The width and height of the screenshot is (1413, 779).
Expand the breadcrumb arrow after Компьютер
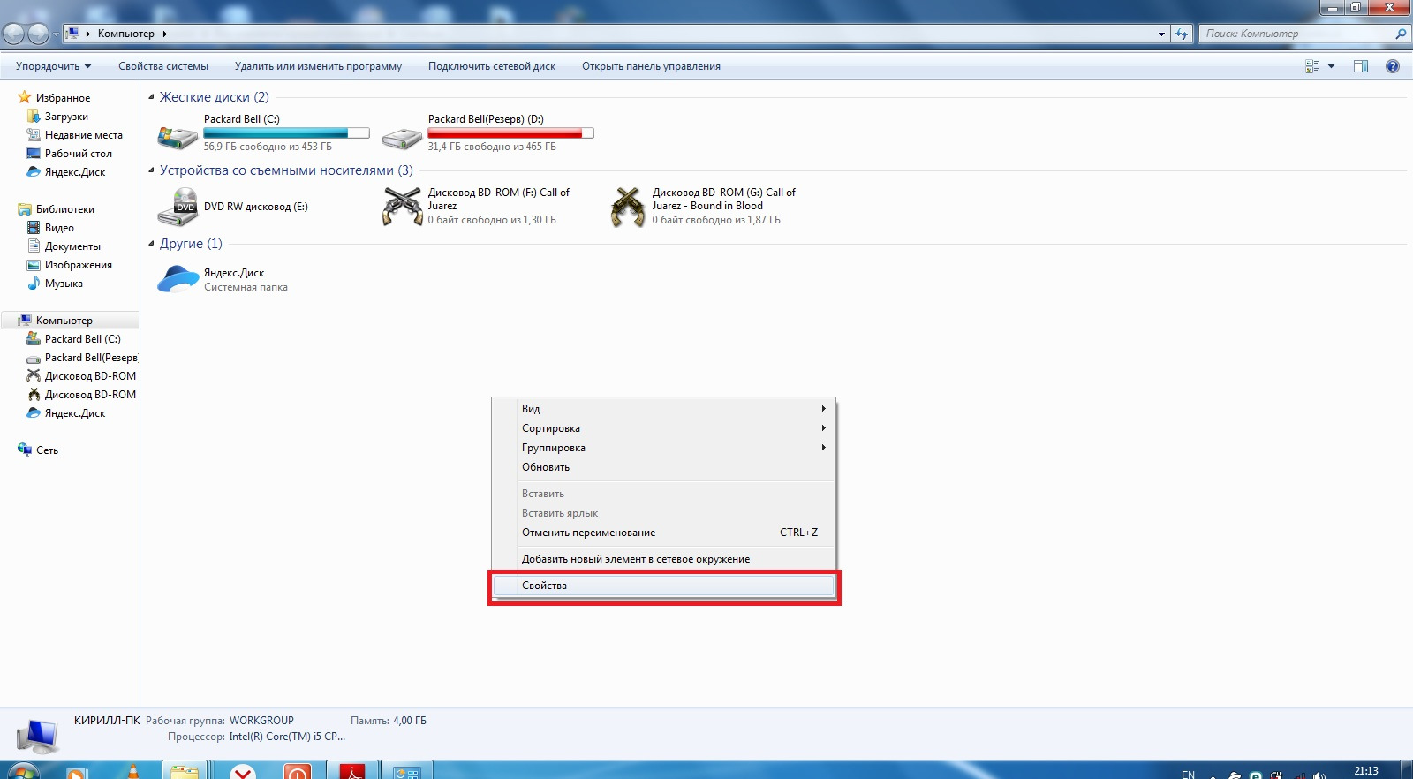(x=164, y=34)
